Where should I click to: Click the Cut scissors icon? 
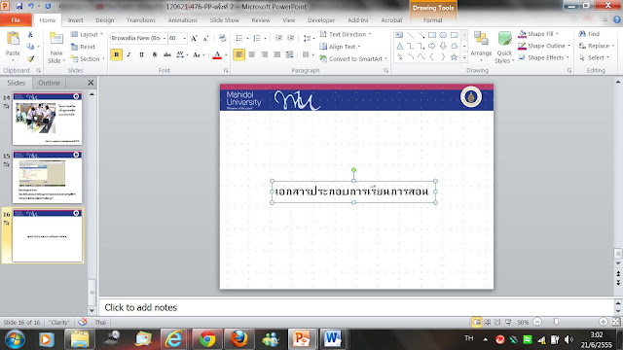pyautogui.click(x=30, y=35)
